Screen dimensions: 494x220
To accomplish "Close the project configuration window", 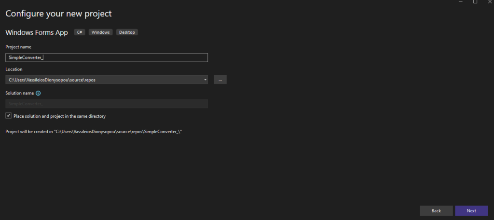I will coord(489,2).
